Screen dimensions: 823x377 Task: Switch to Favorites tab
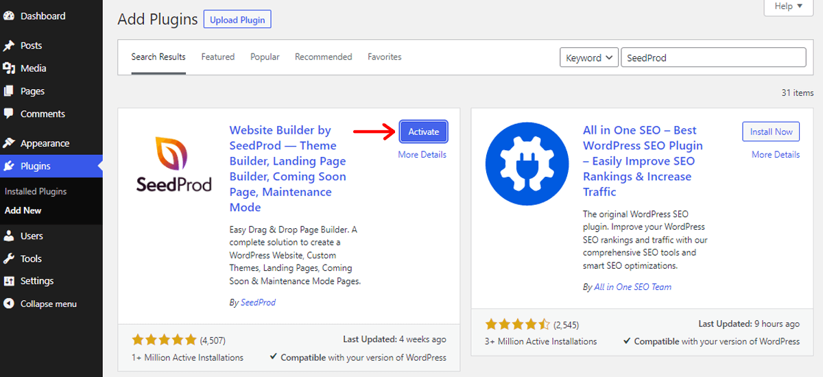[x=385, y=57]
